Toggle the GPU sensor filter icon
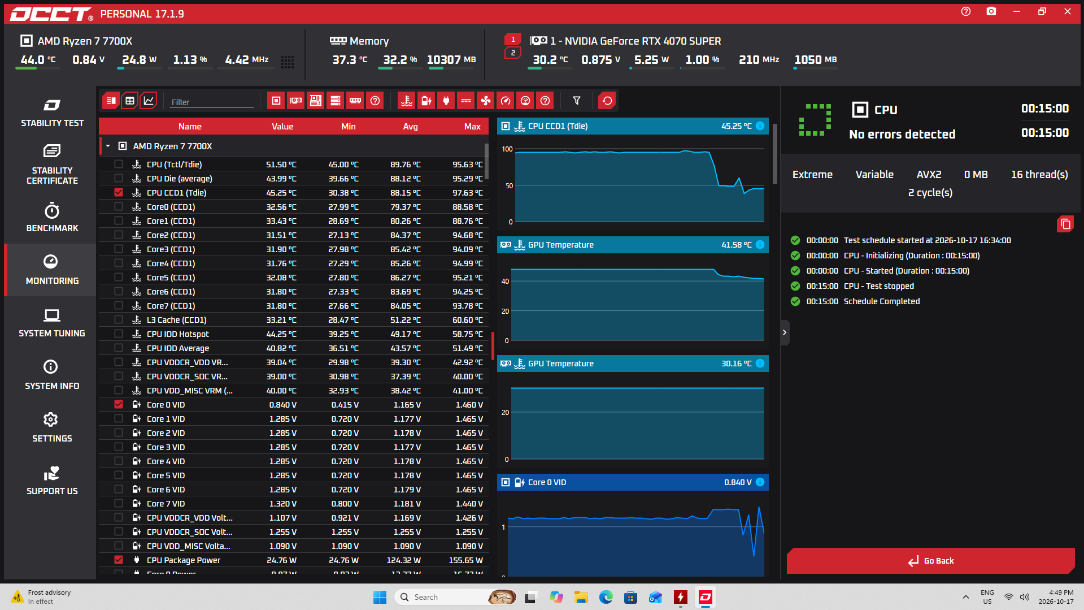This screenshot has width=1084, height=610. point(295,101)
